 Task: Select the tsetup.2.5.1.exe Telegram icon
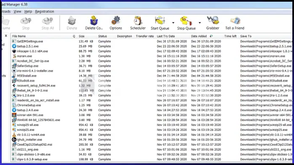coord(14,46)
